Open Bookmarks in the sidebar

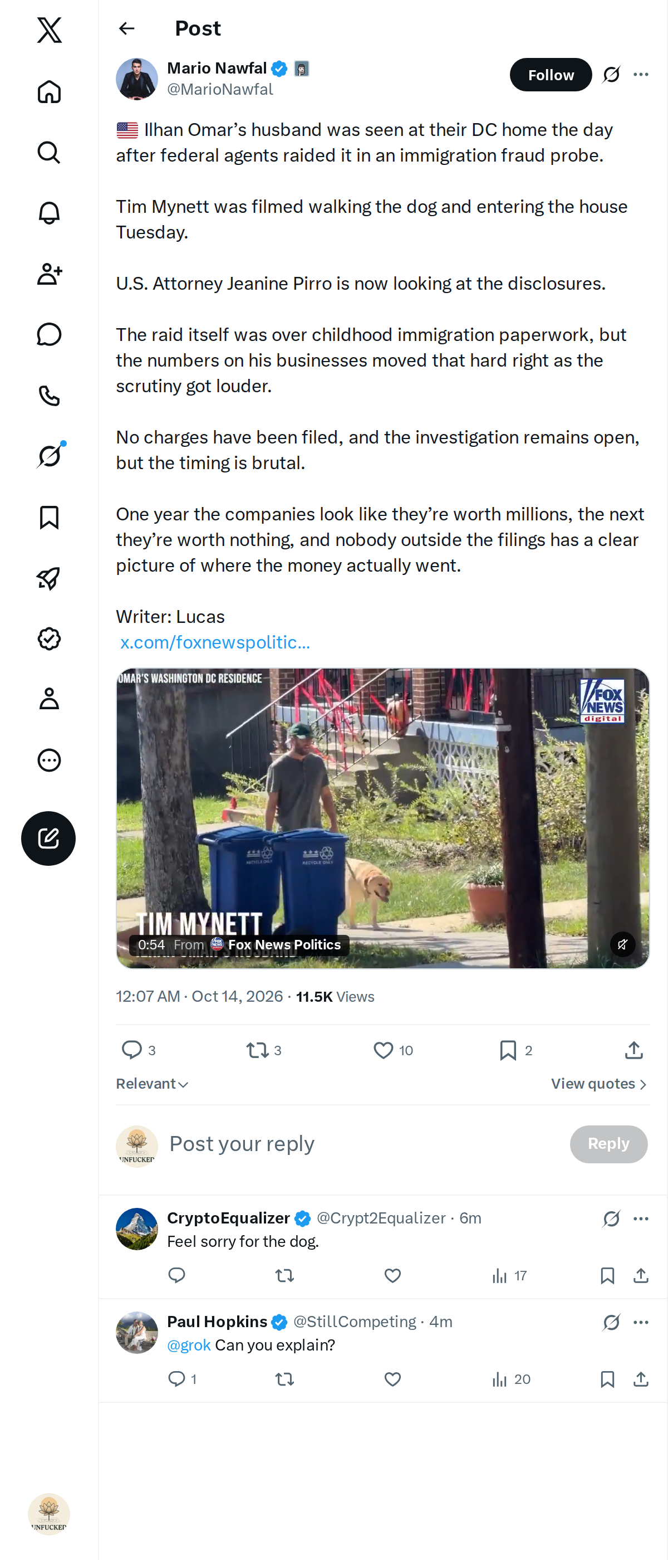click(49, 517)
